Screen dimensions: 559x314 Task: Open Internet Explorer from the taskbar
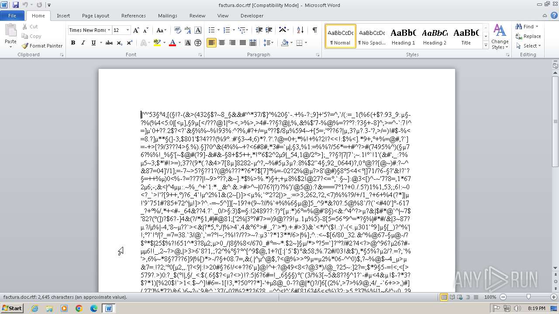point(35,308)
